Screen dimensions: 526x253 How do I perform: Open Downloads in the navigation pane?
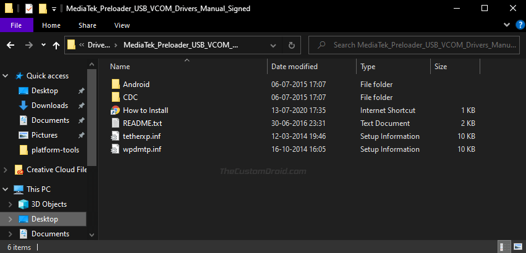[x=49, y=106]
